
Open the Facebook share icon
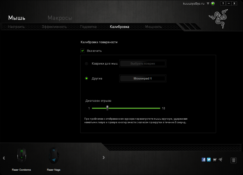point(204,160)
